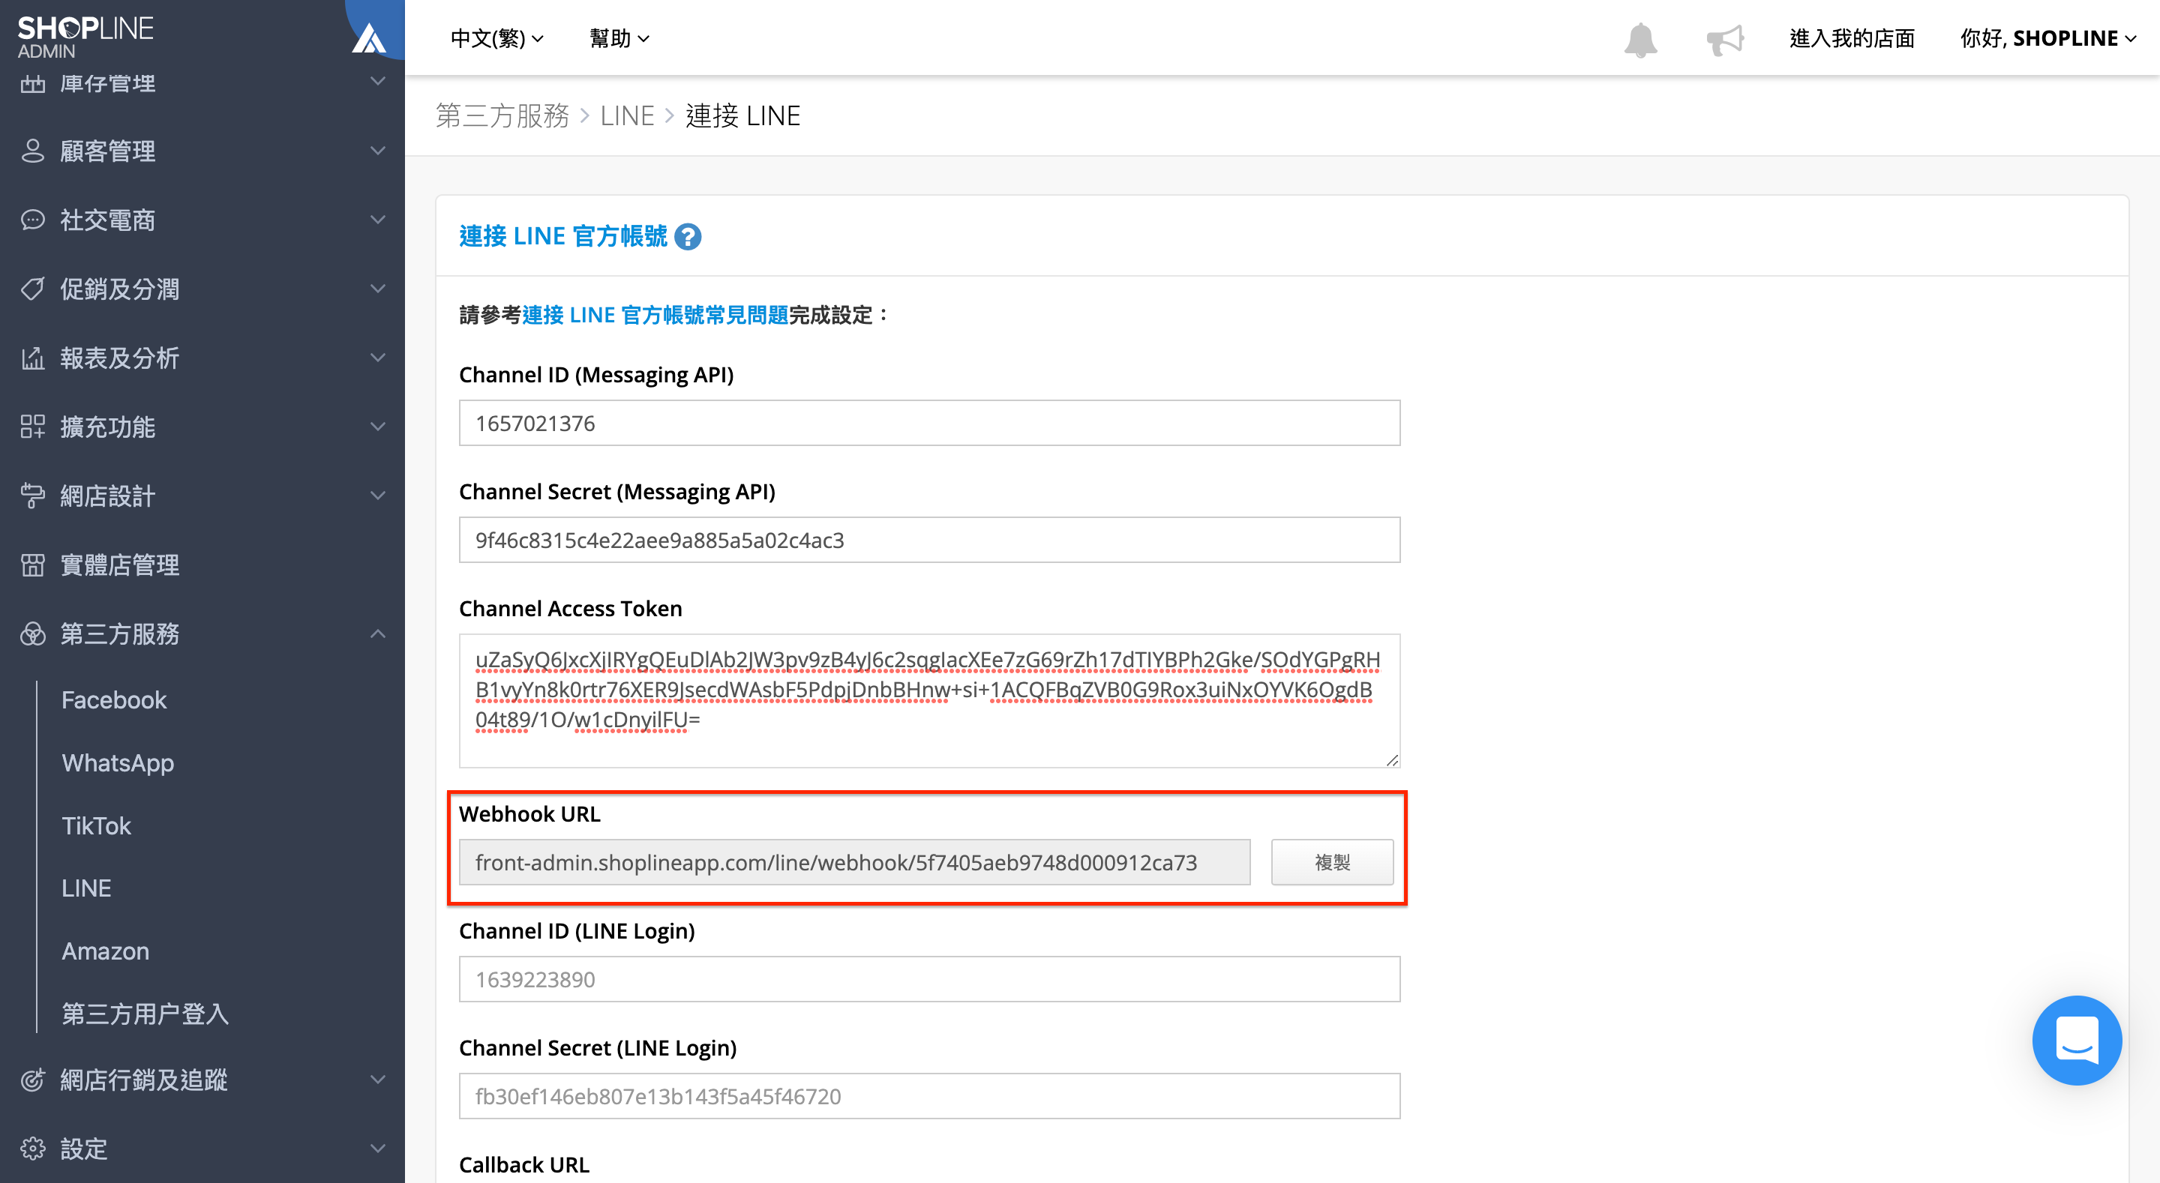Click the 報表及分析 chart icon
Screen dimensions: 2160x1183
click(x=33, y=358)
